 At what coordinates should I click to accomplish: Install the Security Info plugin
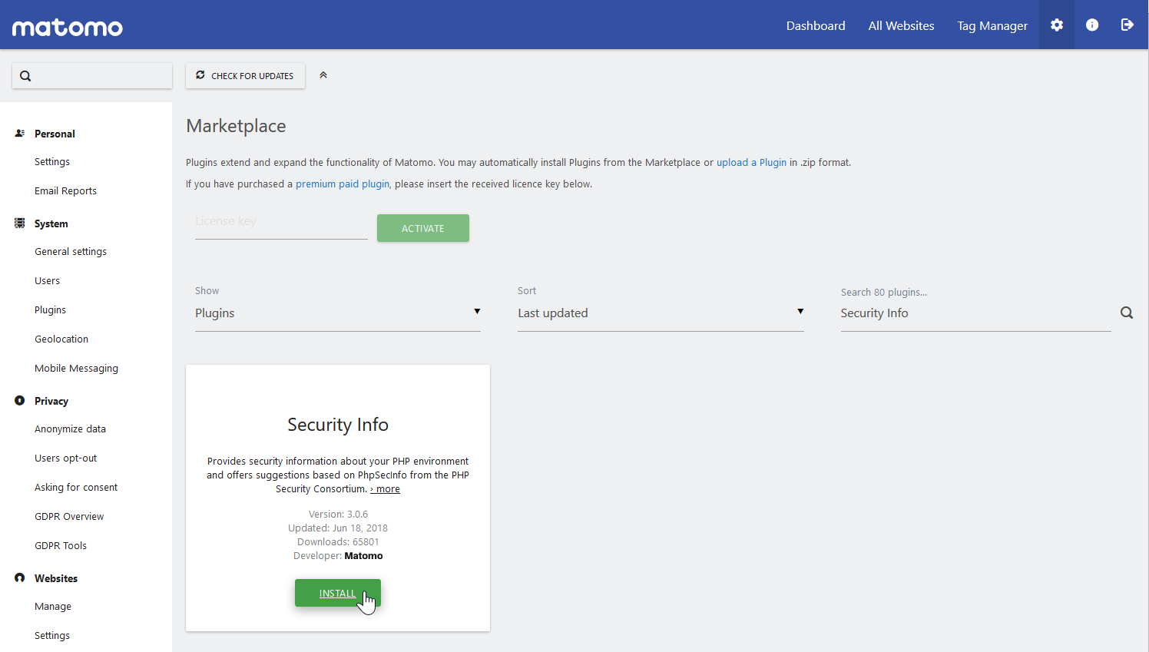(x=338, y=593)
